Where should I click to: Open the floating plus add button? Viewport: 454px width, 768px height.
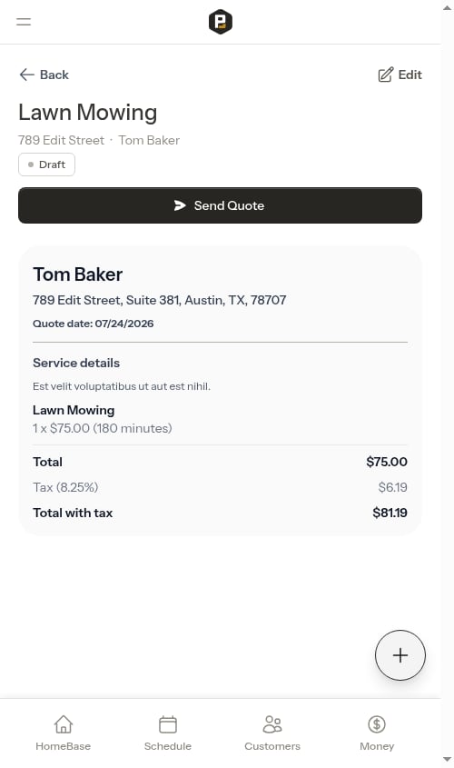[x=400, y=655]
